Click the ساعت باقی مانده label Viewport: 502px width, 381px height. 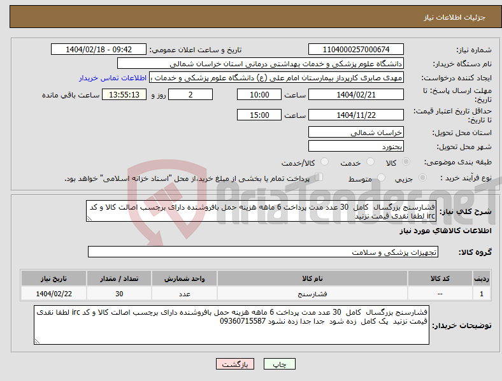(71, 95)
